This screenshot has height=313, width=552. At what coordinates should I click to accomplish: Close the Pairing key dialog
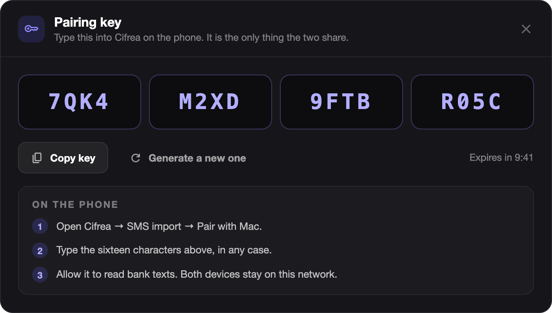tap(526, 29)
